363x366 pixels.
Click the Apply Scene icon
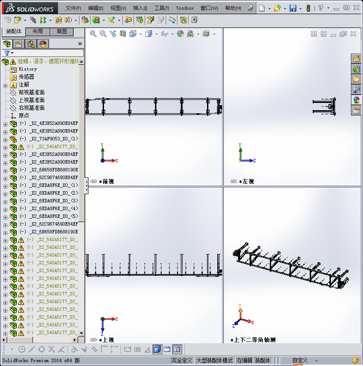(190, 34)
